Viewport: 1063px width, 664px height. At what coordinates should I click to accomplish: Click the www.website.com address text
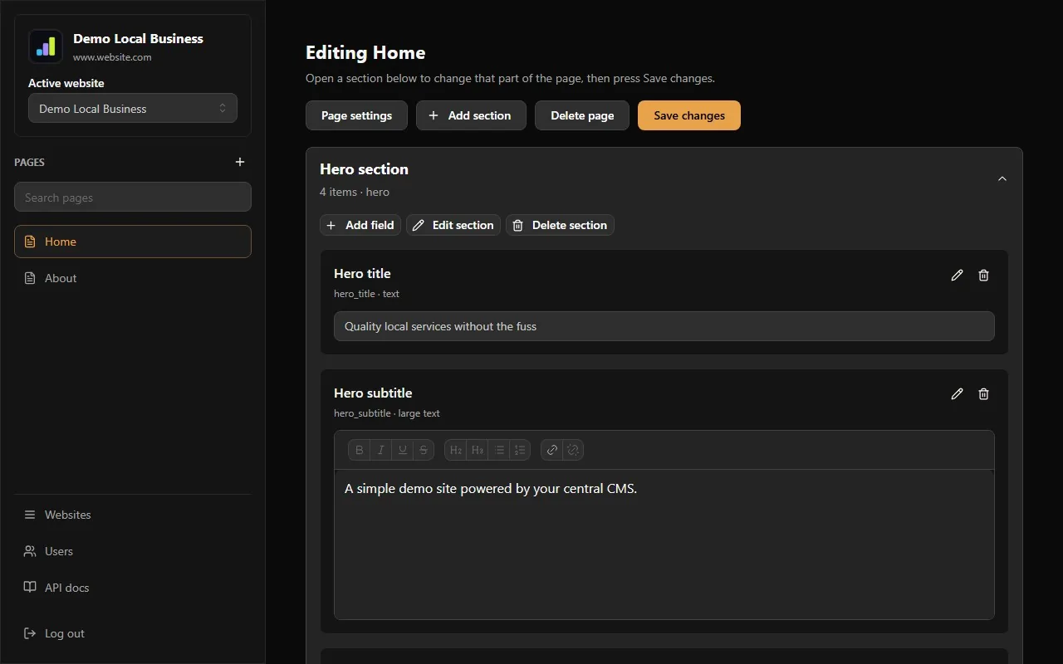112,57
